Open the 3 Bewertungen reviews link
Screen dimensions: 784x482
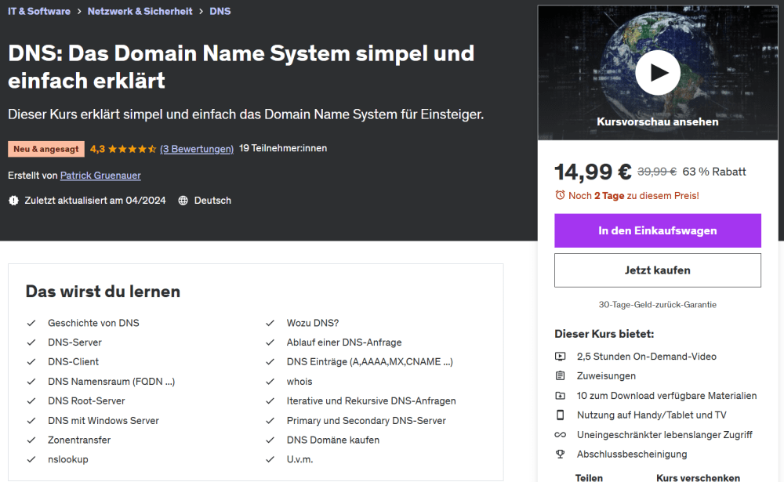tap(197, 149)
